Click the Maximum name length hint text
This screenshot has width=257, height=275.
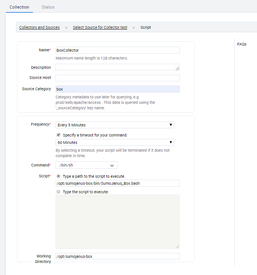click(92, 58)
